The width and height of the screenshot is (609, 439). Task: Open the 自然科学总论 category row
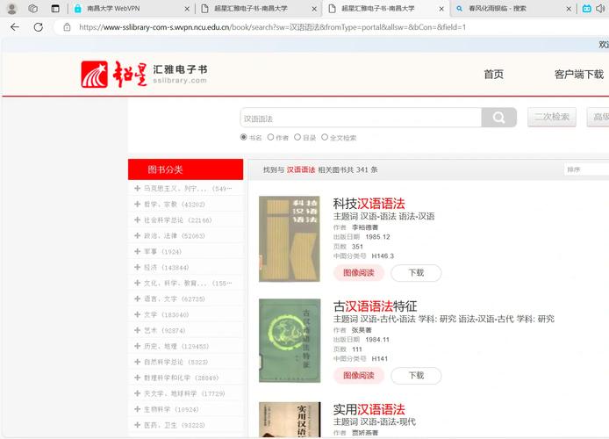pyautogui.click(x=186, y=362)
